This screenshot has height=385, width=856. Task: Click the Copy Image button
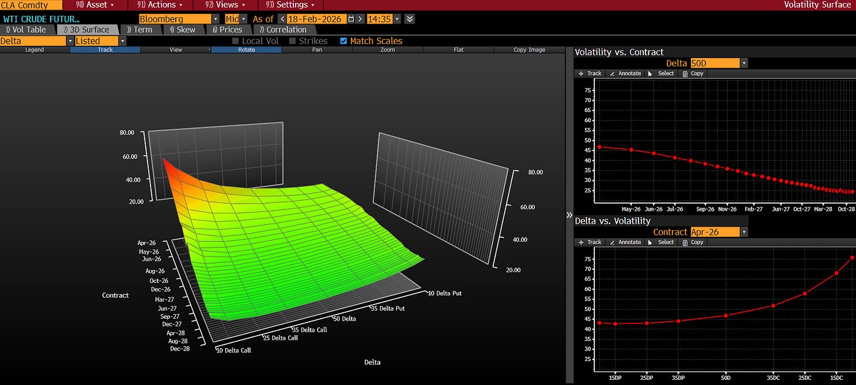[x=529, y=50]
